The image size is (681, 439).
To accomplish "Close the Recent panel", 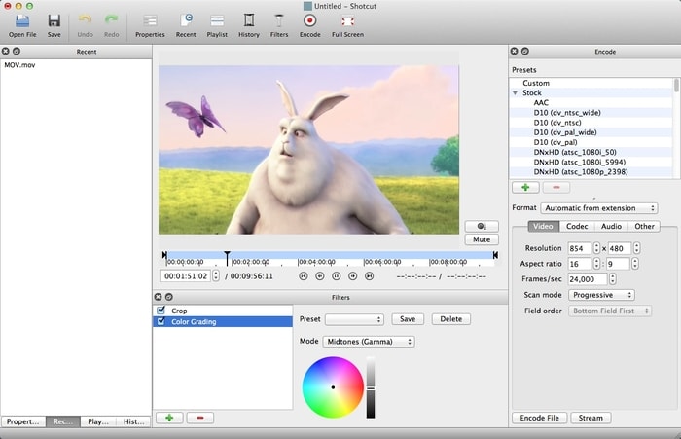I will pyautogui.click(x=6, y=52).
